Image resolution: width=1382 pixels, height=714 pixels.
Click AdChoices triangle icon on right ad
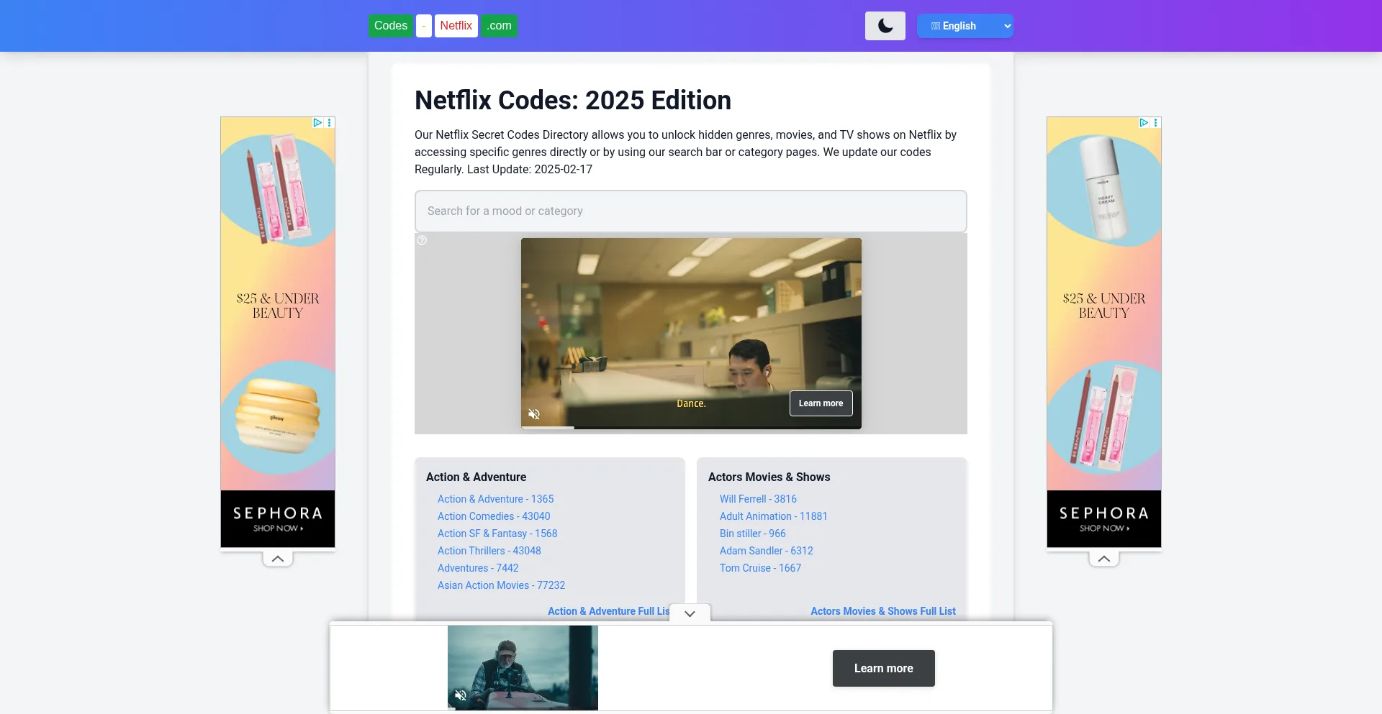click(x=1144, y=123)
